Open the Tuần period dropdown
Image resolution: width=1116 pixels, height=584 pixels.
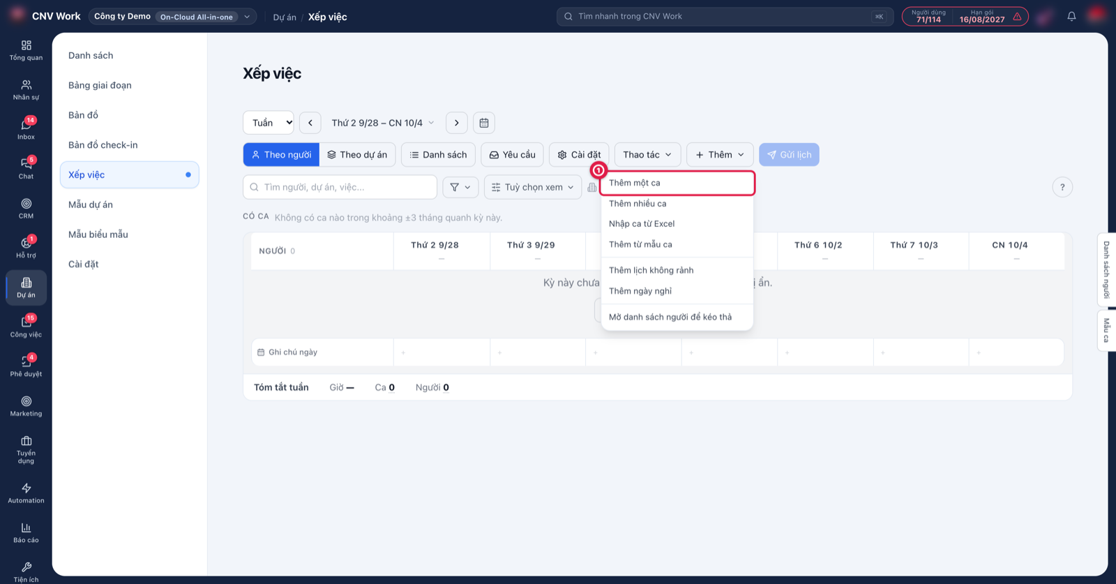[x=269, y=123]
